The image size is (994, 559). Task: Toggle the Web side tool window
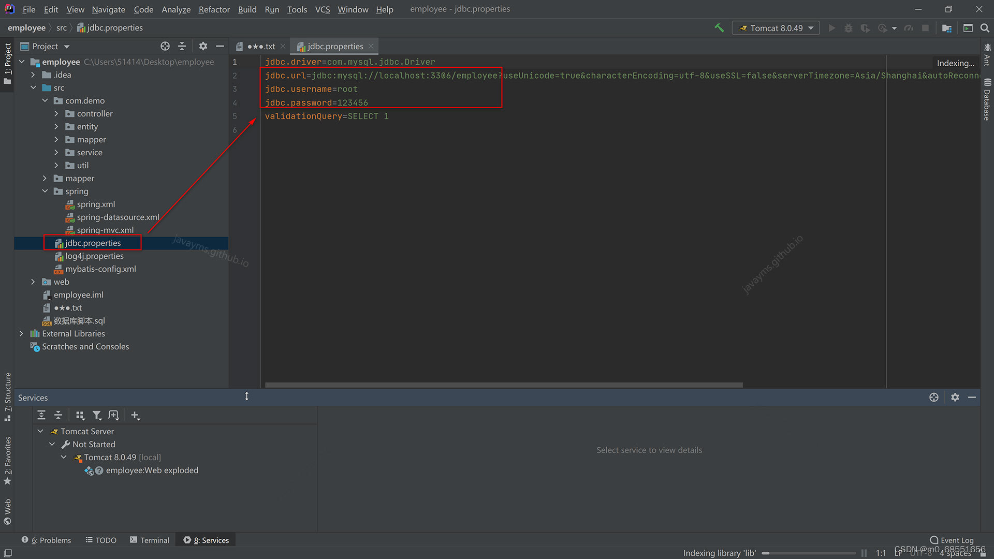(x=7, y=511)
